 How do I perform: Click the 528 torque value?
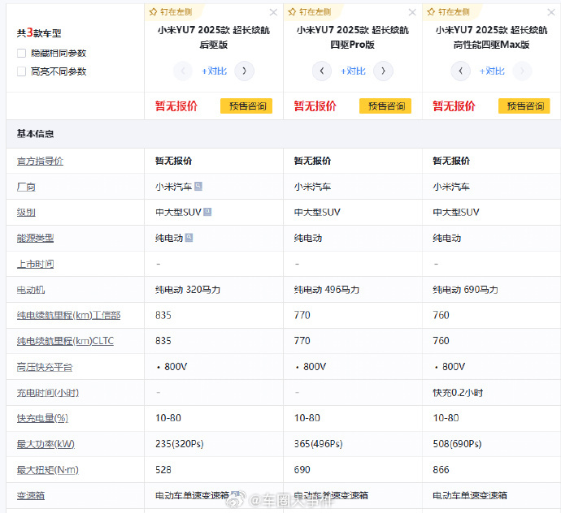tap(163, 470)
